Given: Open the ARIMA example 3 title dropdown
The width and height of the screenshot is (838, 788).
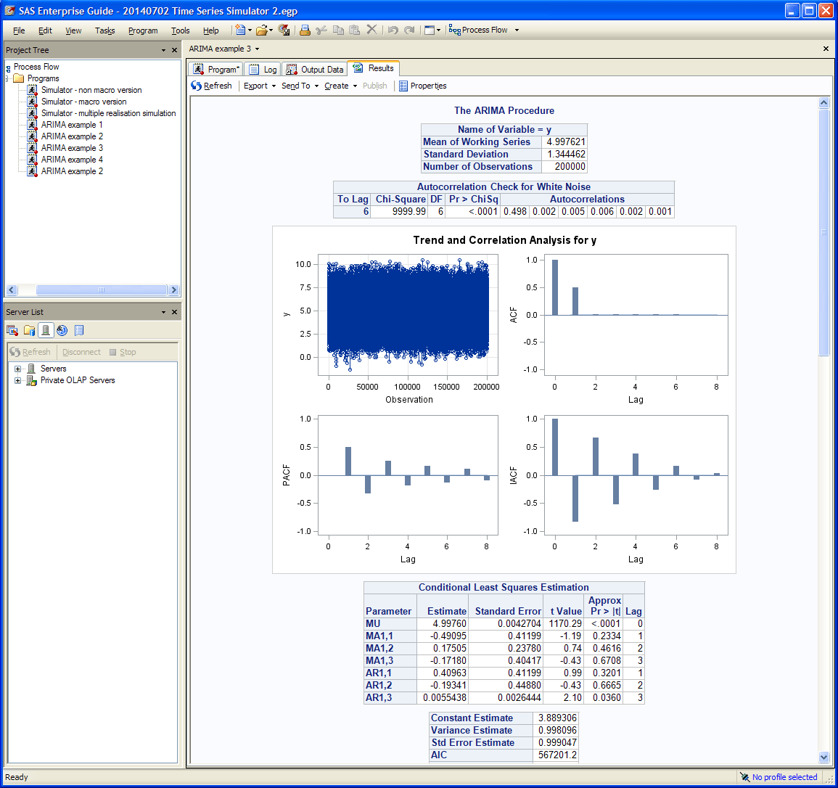Looking at the screenshot, I should [257, 49].
